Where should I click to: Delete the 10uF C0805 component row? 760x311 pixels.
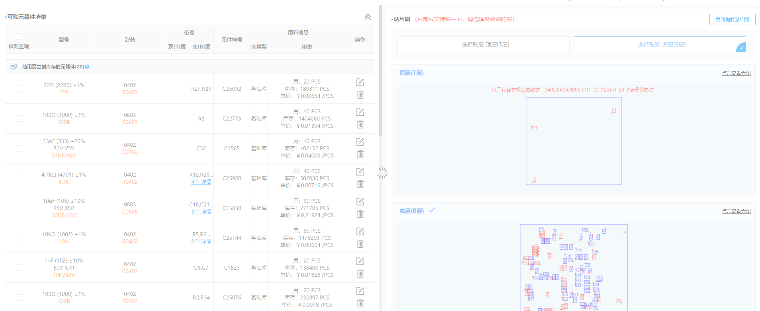point(360,214)
